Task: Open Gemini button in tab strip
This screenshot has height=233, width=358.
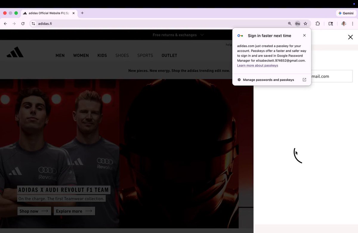Action: point(346,13)
